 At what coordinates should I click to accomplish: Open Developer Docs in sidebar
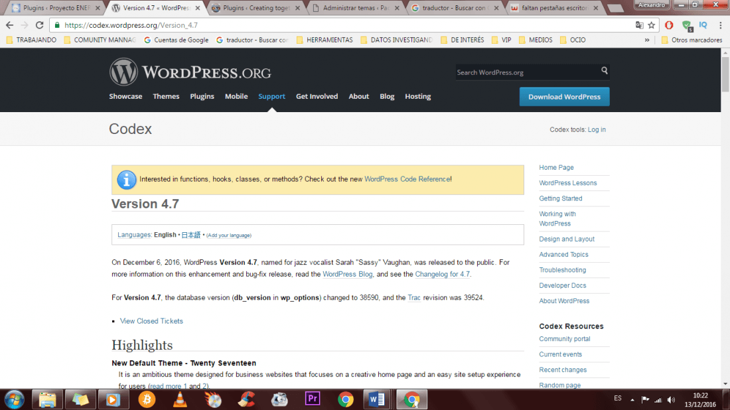point(562,285)
